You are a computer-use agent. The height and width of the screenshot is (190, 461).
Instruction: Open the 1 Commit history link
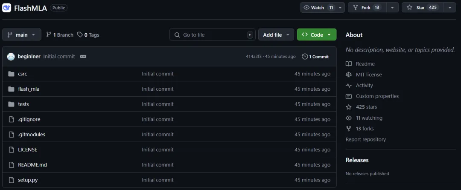[x=315, y=57]
